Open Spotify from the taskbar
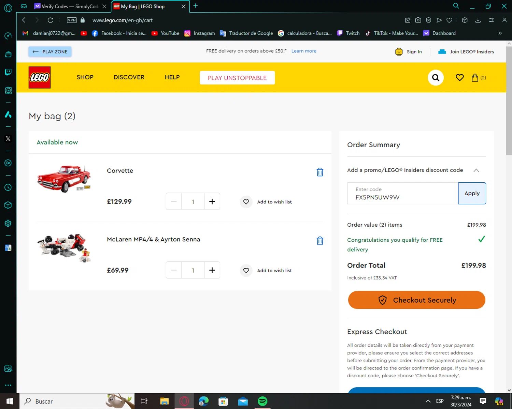This screenshot has height=409, width=512. click(x=262, y=401)
